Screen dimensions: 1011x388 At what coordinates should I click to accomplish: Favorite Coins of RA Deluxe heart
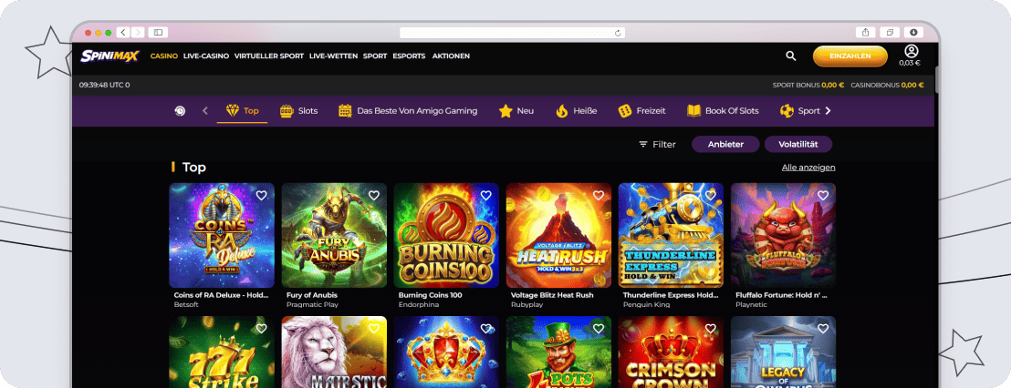(261, 196)
